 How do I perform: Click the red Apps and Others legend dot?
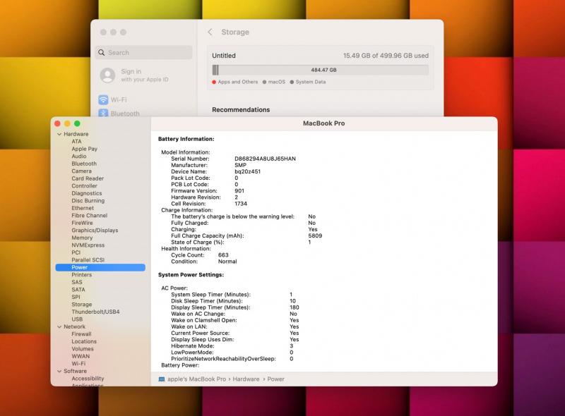(214, 82)
